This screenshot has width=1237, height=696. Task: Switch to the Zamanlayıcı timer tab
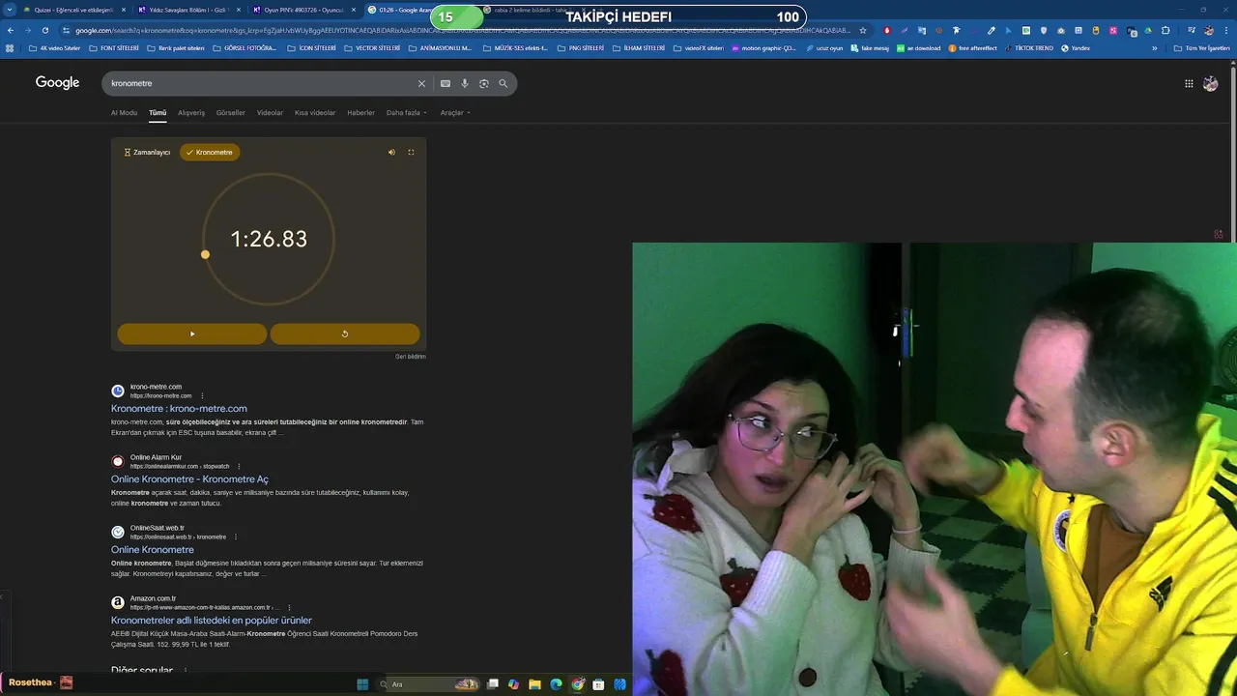[147, 152]
